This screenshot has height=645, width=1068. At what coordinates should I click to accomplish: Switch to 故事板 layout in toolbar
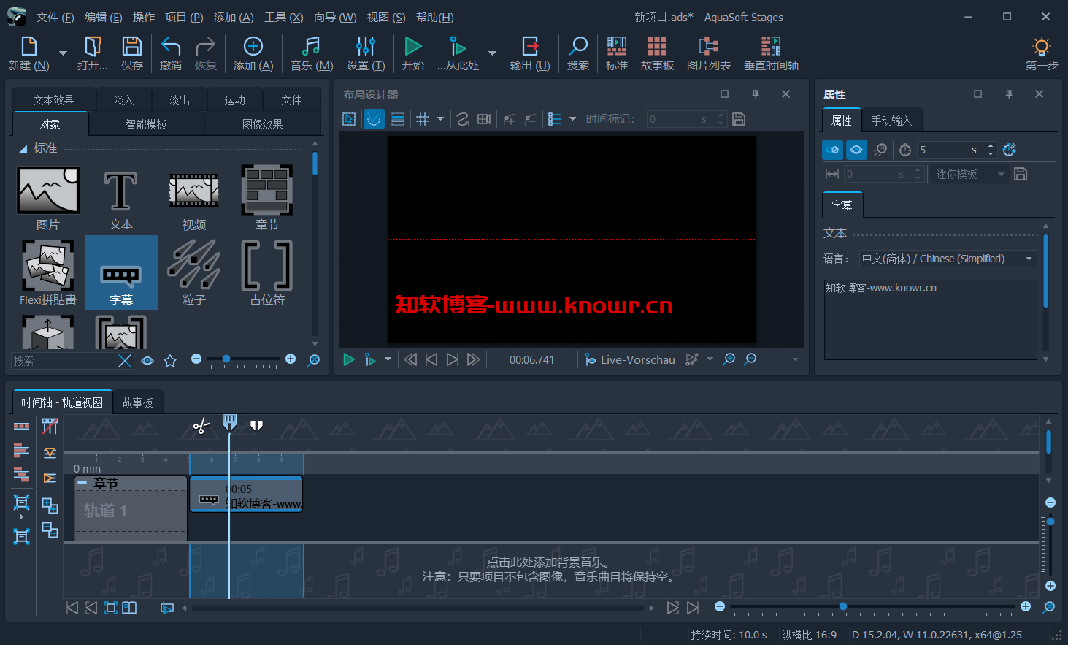657,54
